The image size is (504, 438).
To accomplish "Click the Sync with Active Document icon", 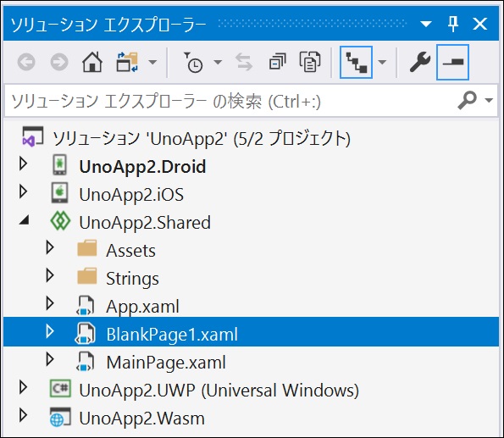I will point(244,62).
